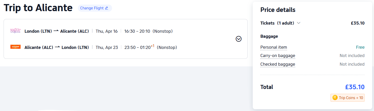Expand the Tickets (1 adult) chevron
The height and width of the screenshot is (111, 374).
[299, 23]
